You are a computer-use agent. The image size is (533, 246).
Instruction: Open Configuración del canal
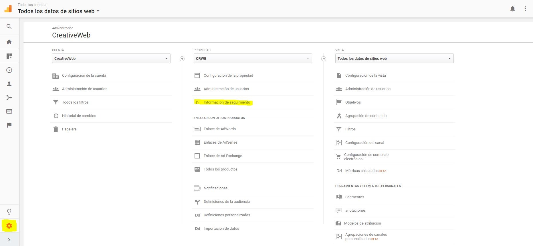pos(365,143)
